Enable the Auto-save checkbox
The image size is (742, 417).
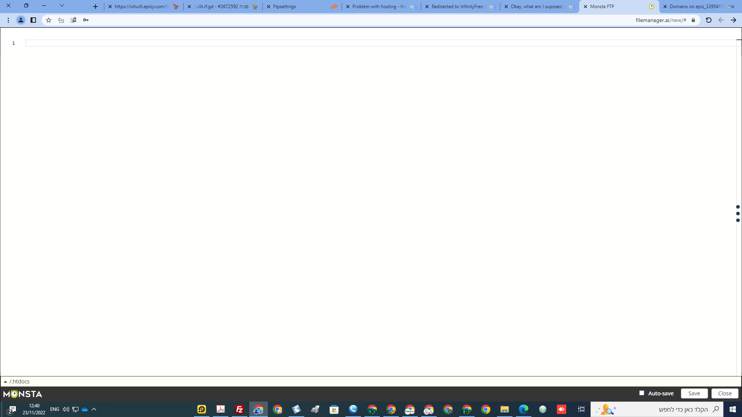(642, 393)
